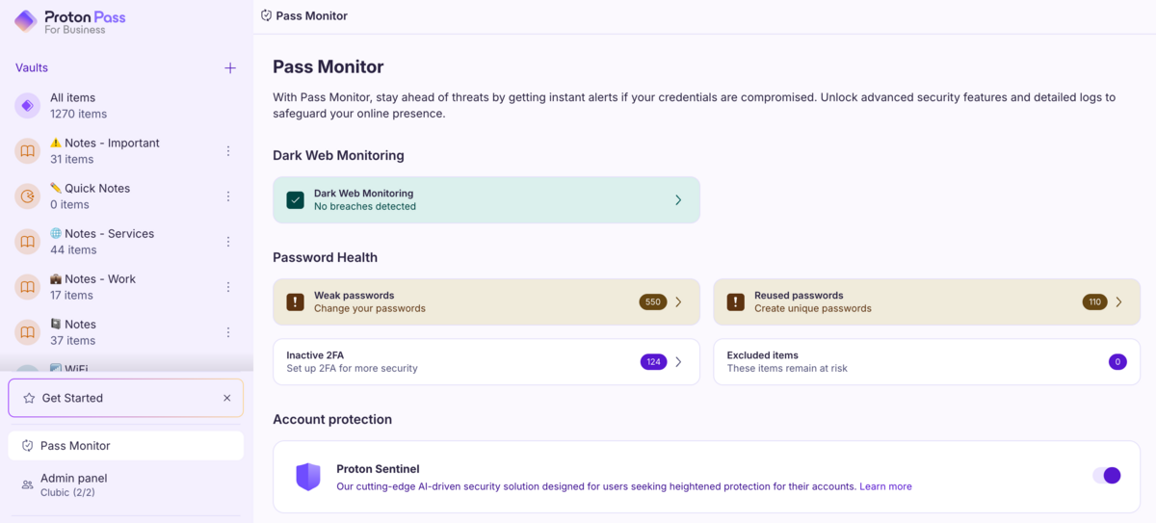Image resolution: width=1156 pixels, height=523 pixels.
Task: Click the Proton Pass logo icon
Action: click(26, 20)
